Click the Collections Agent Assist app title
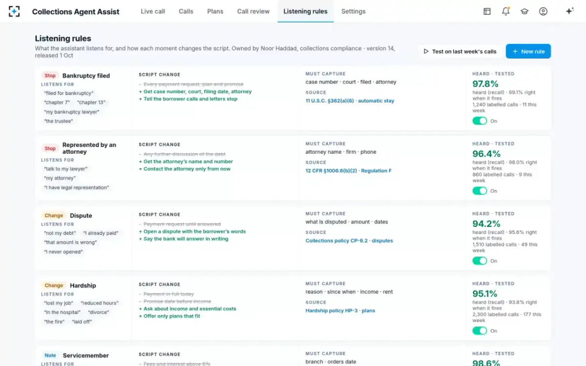The width and height of the screenshot is (586, 366). click(x=76, y=11)
